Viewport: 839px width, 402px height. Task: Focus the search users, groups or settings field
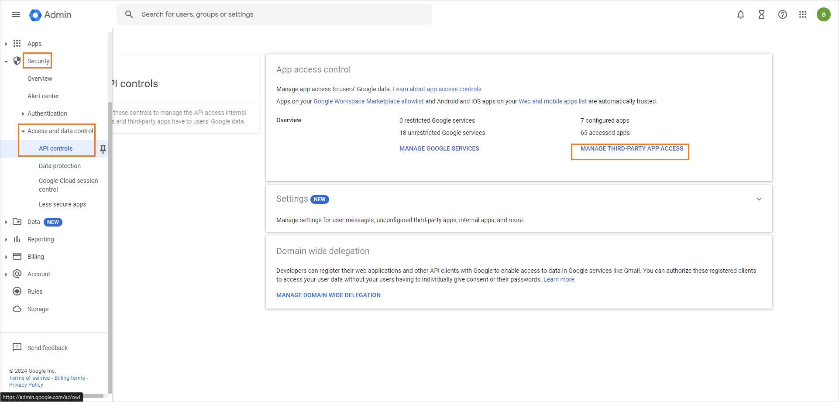click(x=274, y=14)
